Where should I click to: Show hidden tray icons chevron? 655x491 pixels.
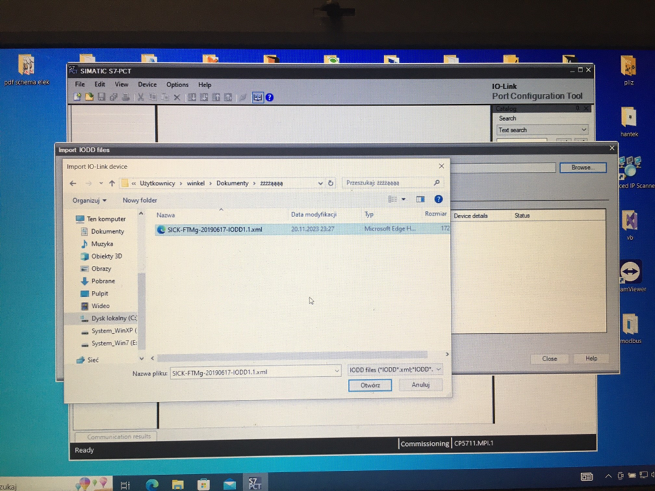(x=608, y=476)
